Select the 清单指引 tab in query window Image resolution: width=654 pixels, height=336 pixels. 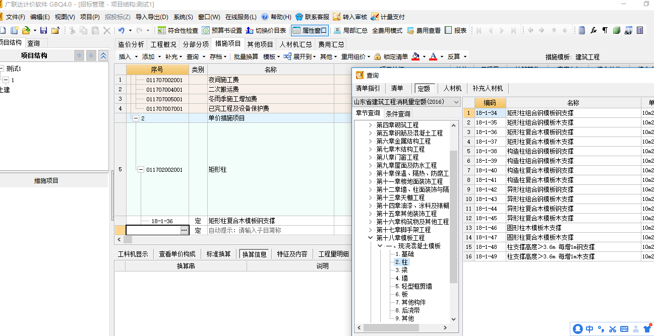pyautogui.click(x=368, y=88)
